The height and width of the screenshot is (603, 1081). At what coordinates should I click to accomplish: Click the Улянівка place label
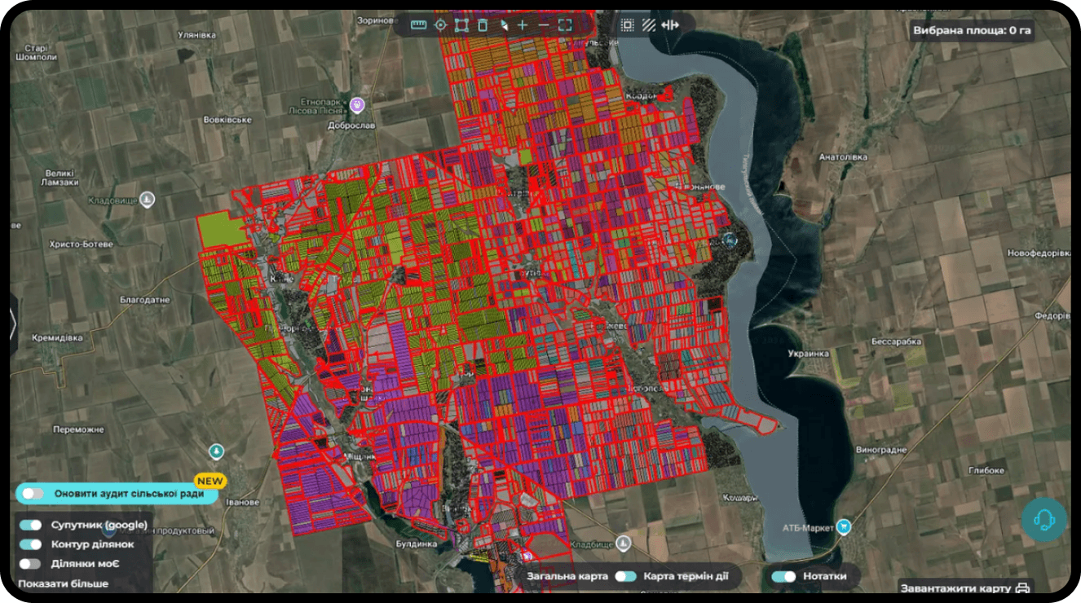[196, 35]
